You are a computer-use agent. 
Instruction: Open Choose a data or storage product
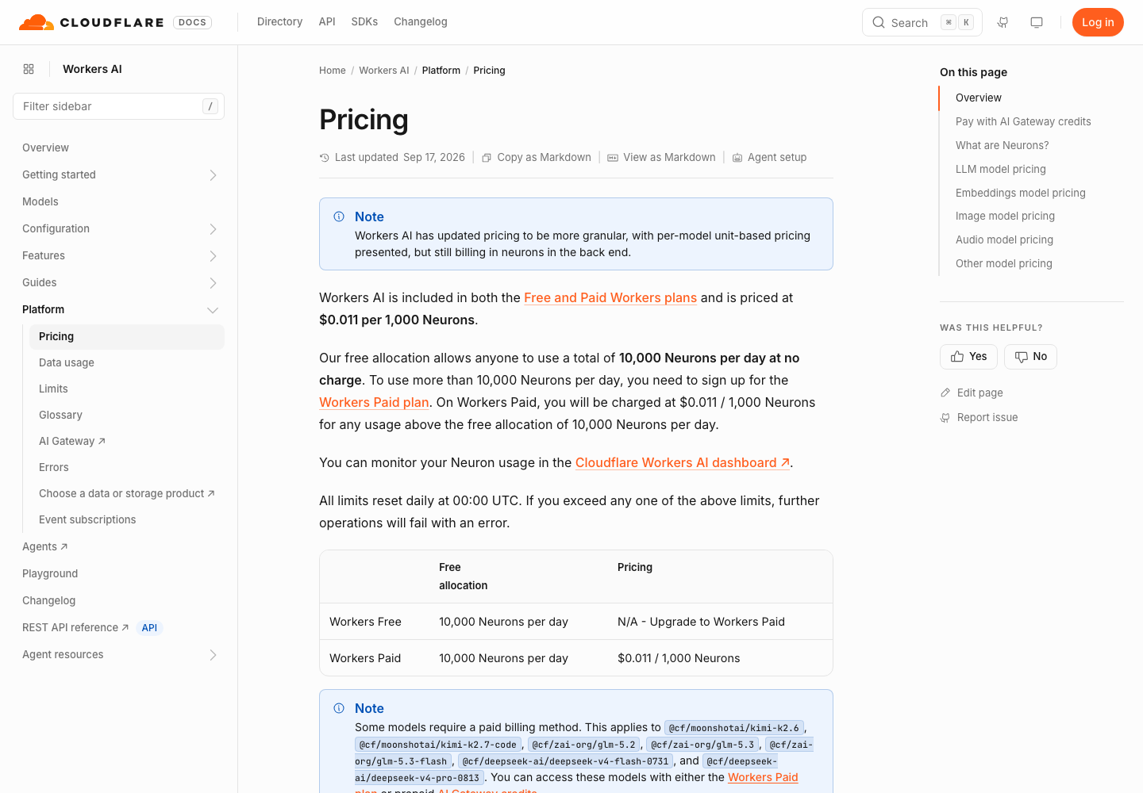point(127,493)
